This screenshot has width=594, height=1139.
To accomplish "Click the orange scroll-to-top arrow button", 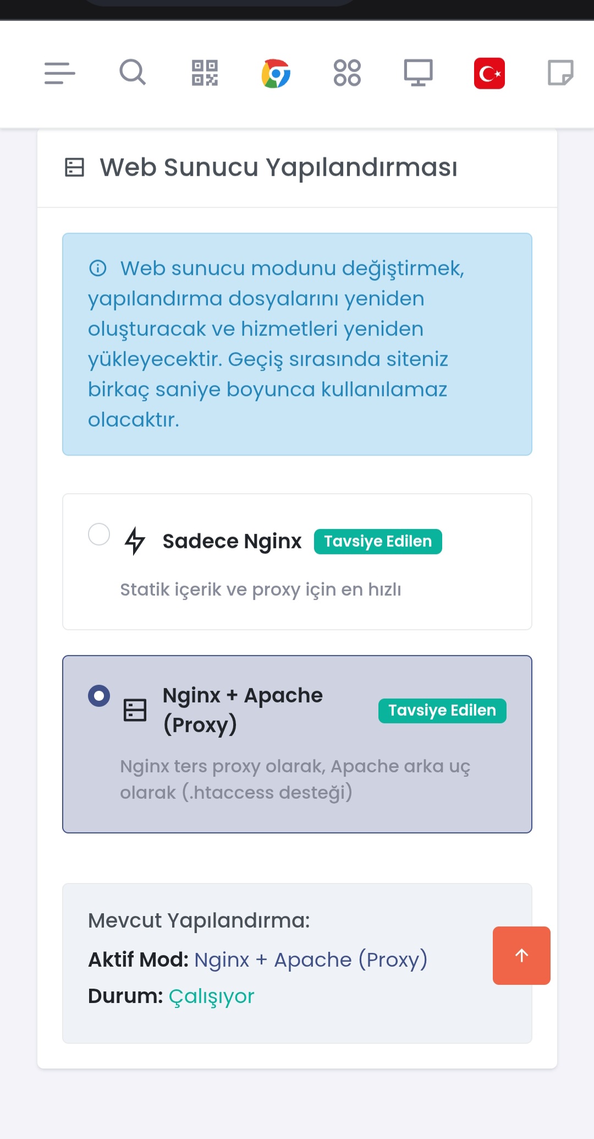I will click(521, 956).
